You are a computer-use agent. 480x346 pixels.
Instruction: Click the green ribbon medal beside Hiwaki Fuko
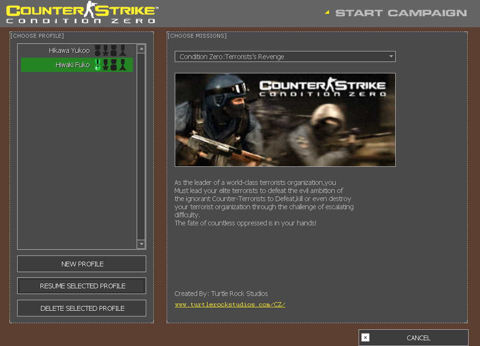coord(98,64)
